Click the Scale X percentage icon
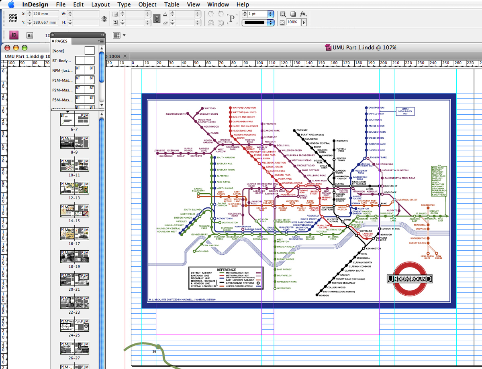482x369 pixels. click(x=116, y=14)
